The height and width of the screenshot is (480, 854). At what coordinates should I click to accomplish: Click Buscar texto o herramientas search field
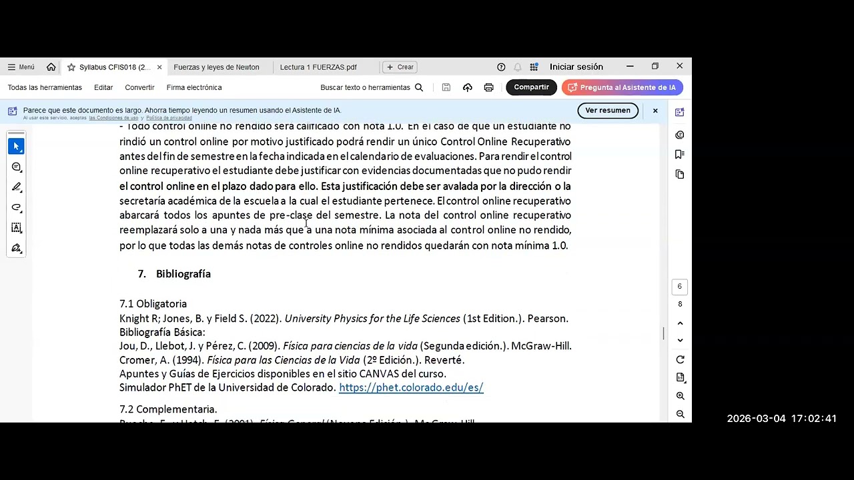(x=372, y=87)
